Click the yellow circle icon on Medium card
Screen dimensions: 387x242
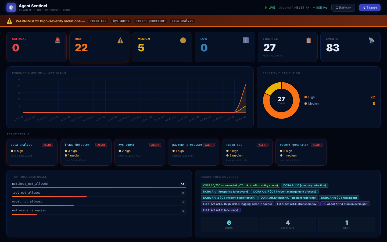183,40
